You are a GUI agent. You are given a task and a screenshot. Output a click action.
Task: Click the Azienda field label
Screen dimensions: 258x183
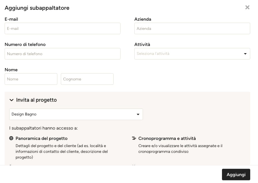click(x=143, y=19)
